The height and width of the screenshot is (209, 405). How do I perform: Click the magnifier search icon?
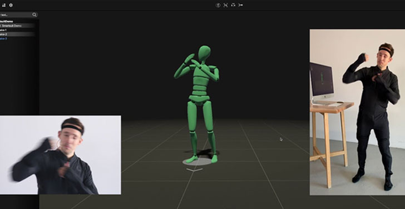(x=34, y=14)
